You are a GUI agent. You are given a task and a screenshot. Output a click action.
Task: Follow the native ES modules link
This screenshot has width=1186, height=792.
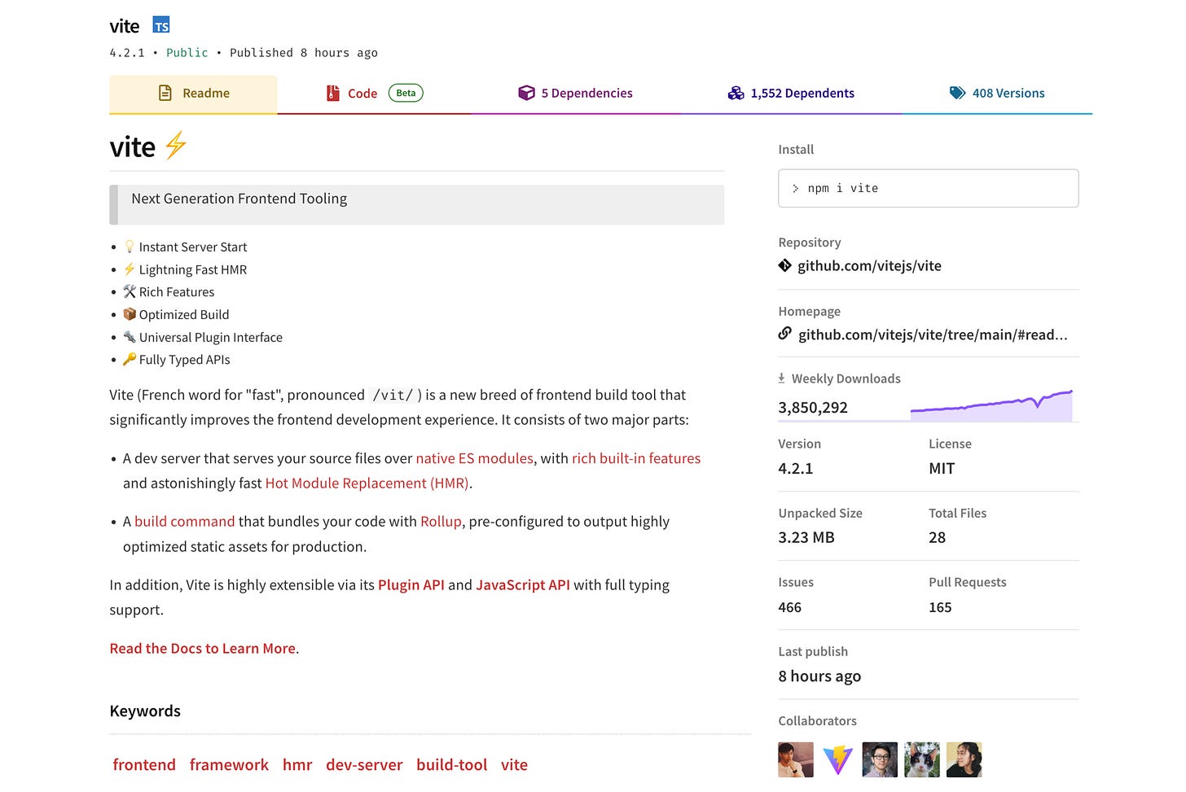474,458
